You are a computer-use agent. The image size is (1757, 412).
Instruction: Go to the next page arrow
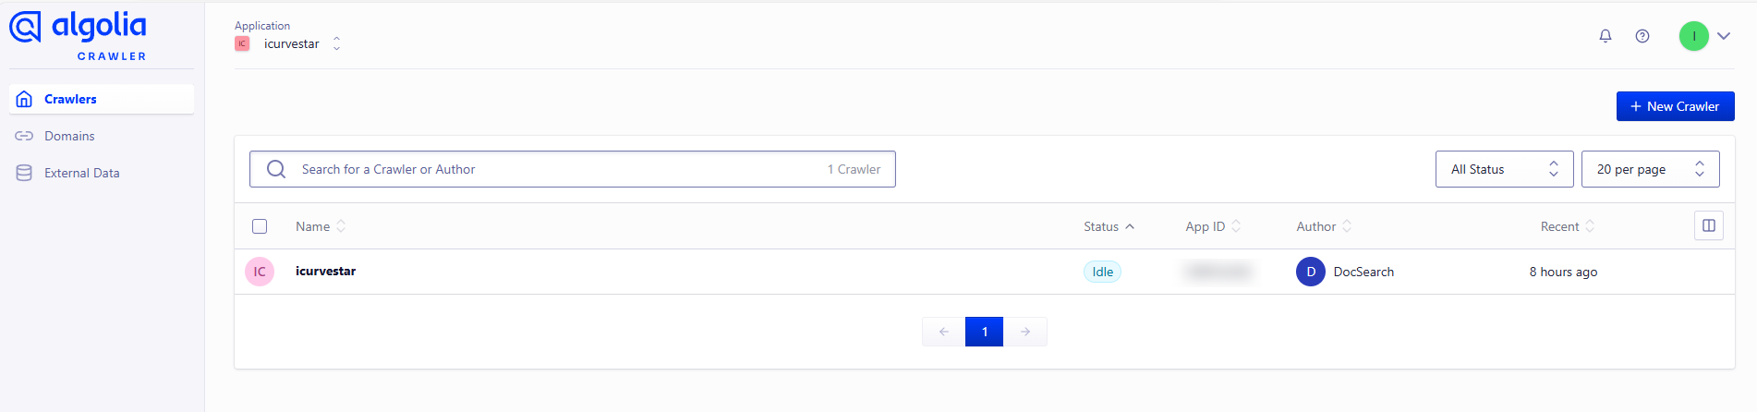(1025, 332)
